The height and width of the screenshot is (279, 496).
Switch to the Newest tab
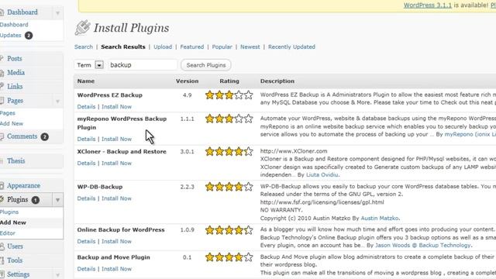pos(250,46)
